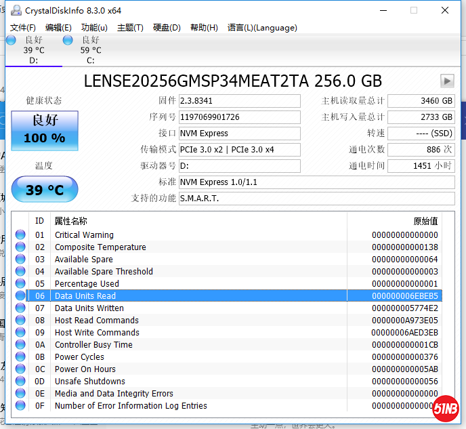The image size is (466, 429).
Task: Open the 编辑(E) menu
Action: tap(58, 28)
